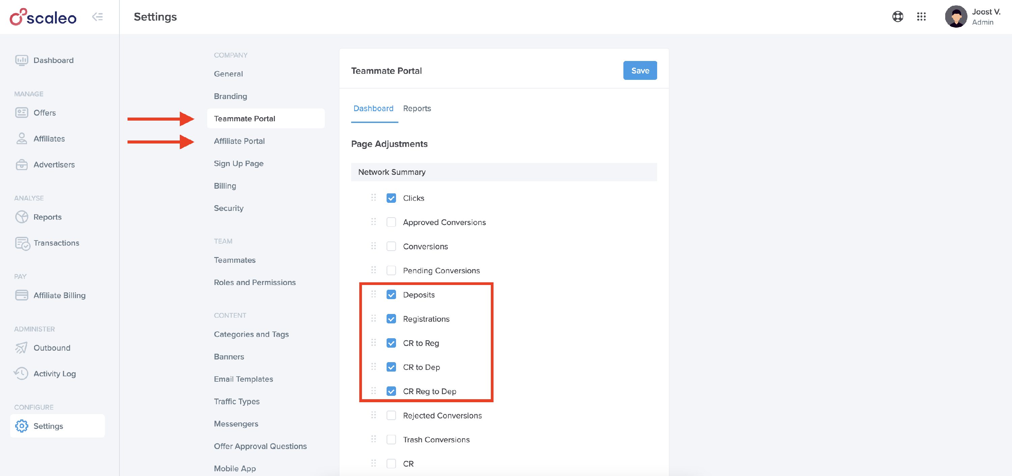Click the Transactions icon in sidebar
This screenshot has width=1012, height=476.
[22, 242]
